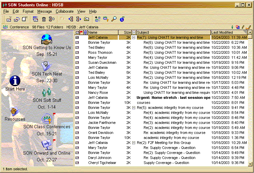Open the Start Here info icon
254x173 pixels.
tap(15, 81)
